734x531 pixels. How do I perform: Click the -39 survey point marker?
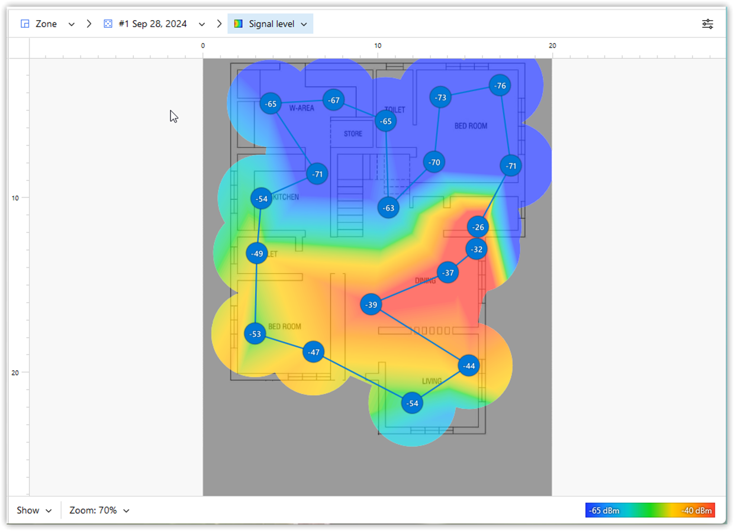coord(371,305)
